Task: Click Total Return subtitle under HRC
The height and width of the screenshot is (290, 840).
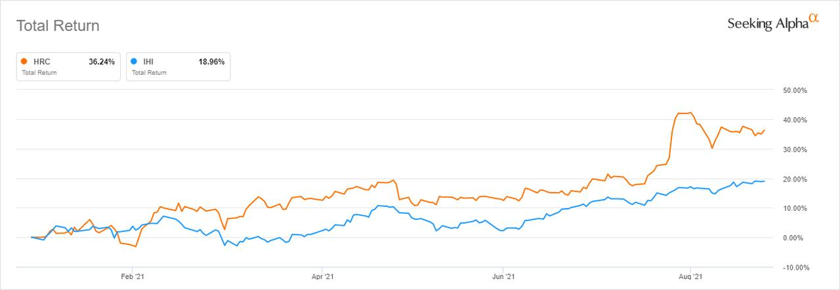Action: click(x=39, y=73)
